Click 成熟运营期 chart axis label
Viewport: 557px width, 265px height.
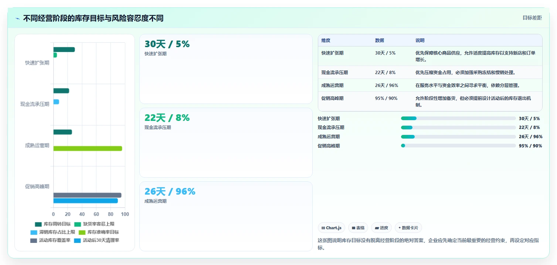click(x=37, y=146)
